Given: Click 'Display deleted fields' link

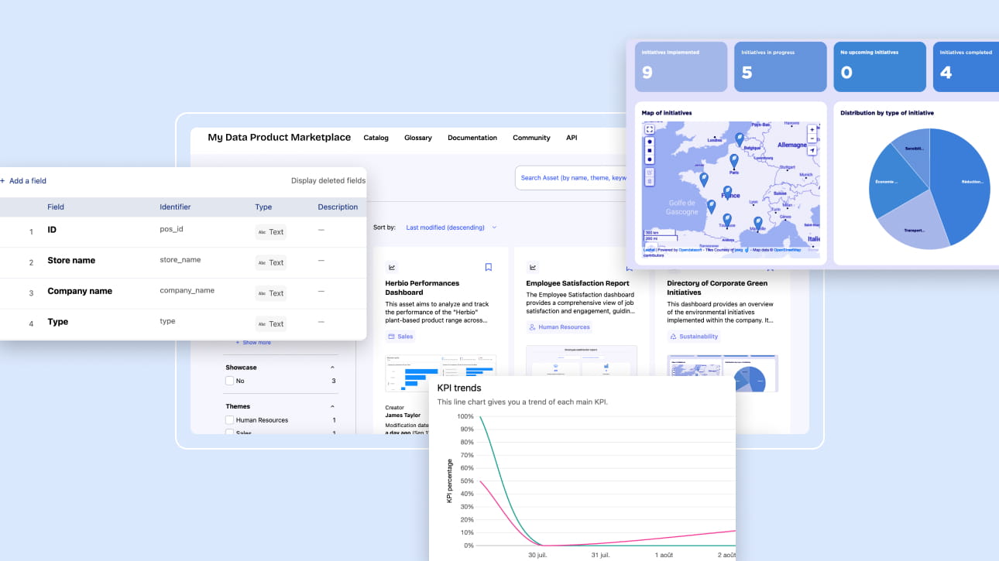Looking at the screenshot, I should pos(328,181).
